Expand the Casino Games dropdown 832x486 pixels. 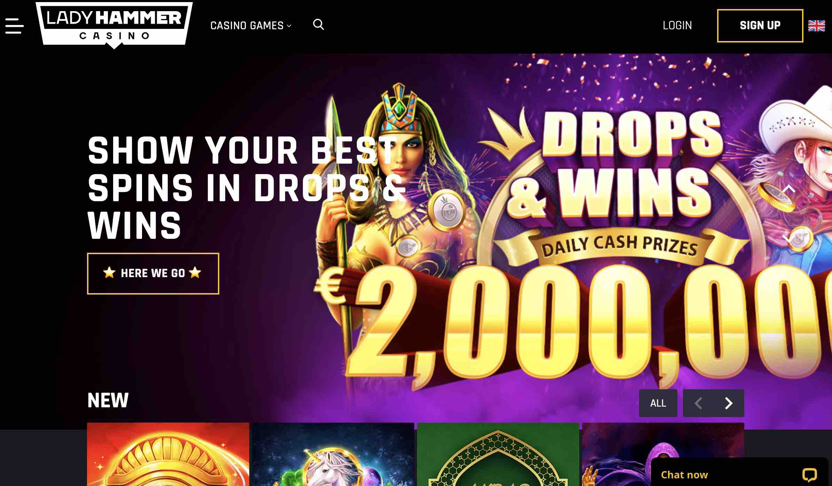point(251,25)
